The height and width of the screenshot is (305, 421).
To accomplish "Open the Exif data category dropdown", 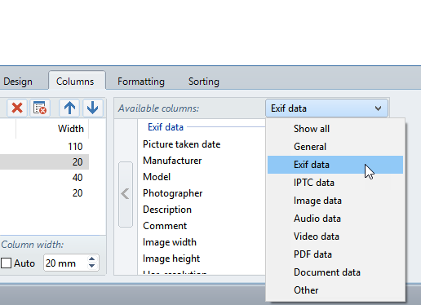I will [326, 108].
